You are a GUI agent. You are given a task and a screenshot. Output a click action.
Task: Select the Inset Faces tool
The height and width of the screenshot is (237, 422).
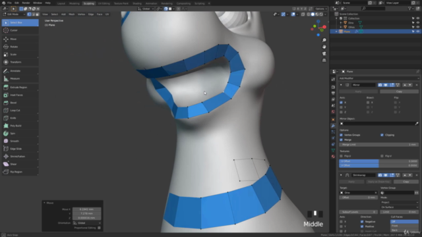20,95
